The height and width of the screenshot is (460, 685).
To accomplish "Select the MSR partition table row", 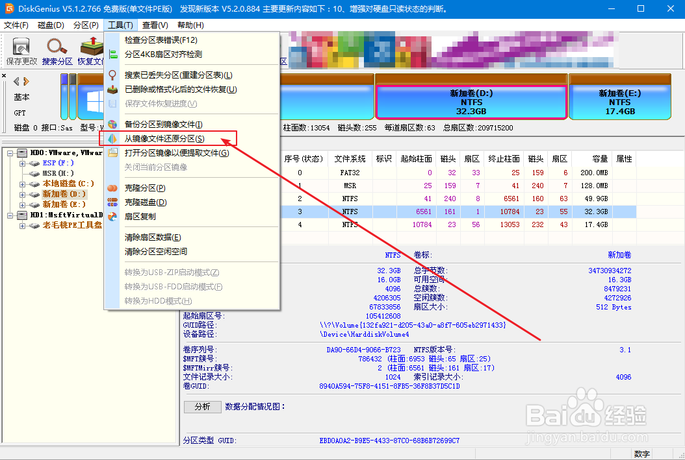I will point(458,186).
